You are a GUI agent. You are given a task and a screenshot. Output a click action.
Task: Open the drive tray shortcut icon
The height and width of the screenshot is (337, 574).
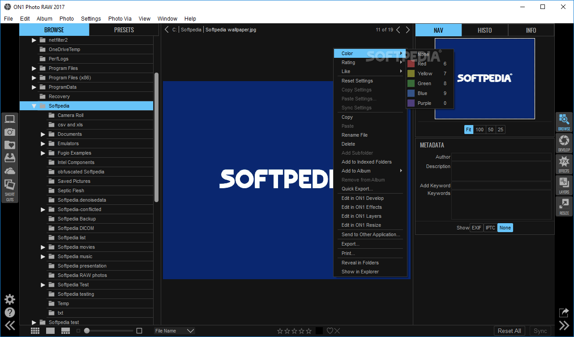coord(9,158)
